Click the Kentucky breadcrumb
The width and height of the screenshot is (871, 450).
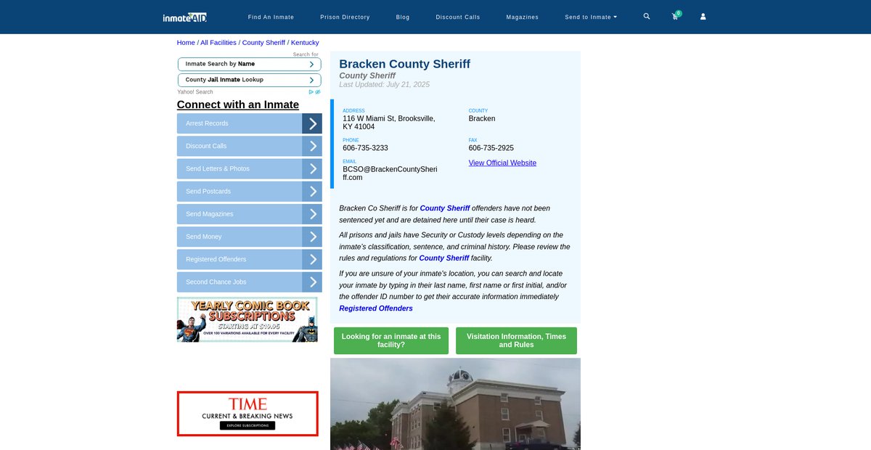pyautogui.click(x=305, y=43)
